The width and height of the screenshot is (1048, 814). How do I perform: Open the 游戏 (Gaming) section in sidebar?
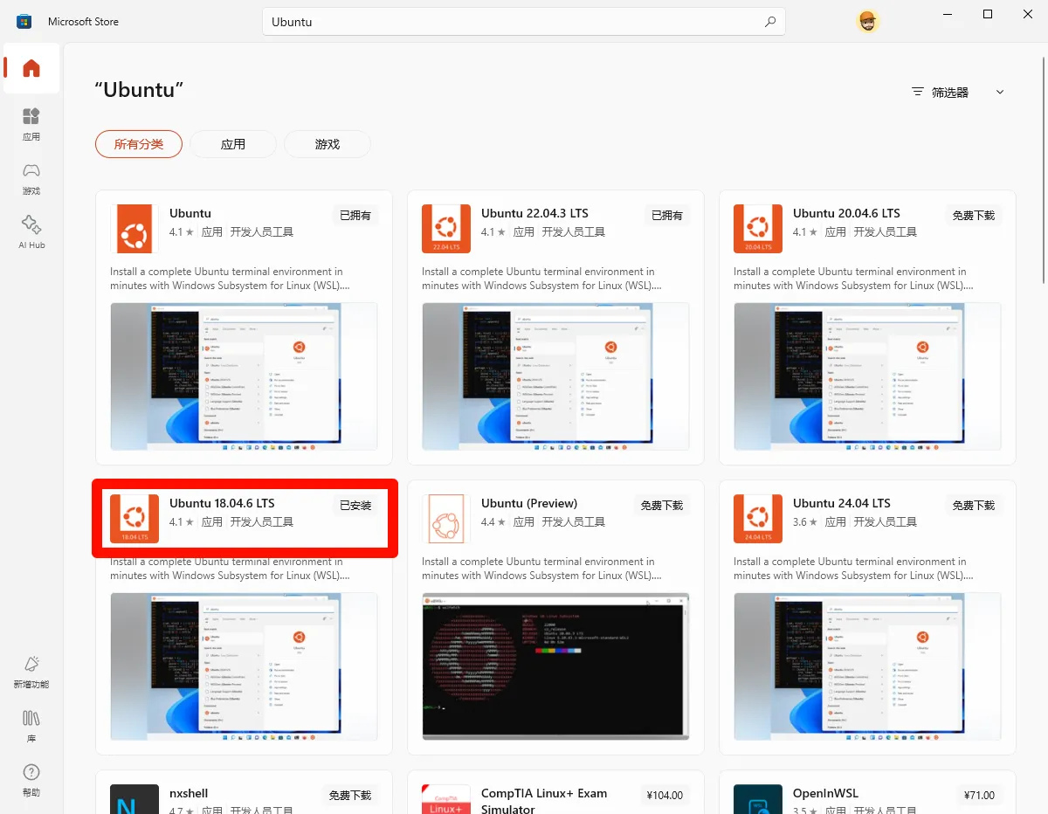(x=31, y=177)
